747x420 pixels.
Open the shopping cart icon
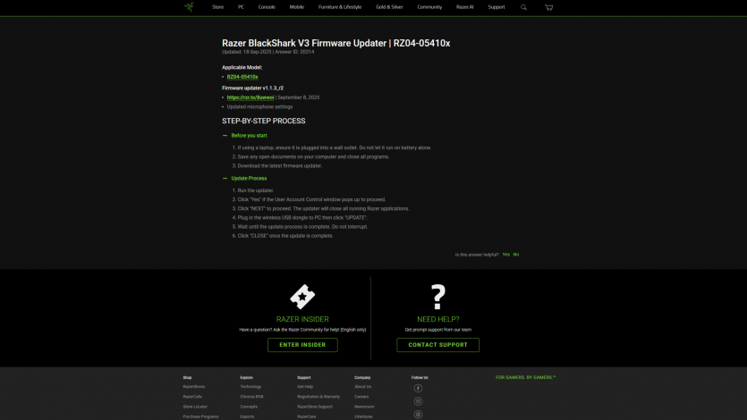click(548, 7)
